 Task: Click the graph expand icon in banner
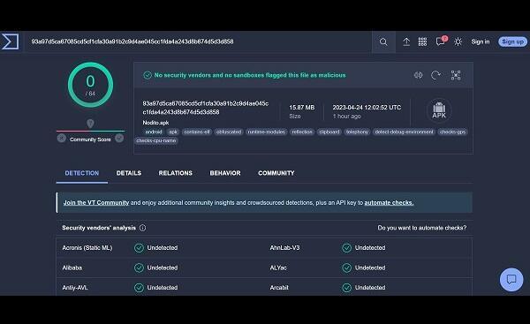click(x=456, y=75)
